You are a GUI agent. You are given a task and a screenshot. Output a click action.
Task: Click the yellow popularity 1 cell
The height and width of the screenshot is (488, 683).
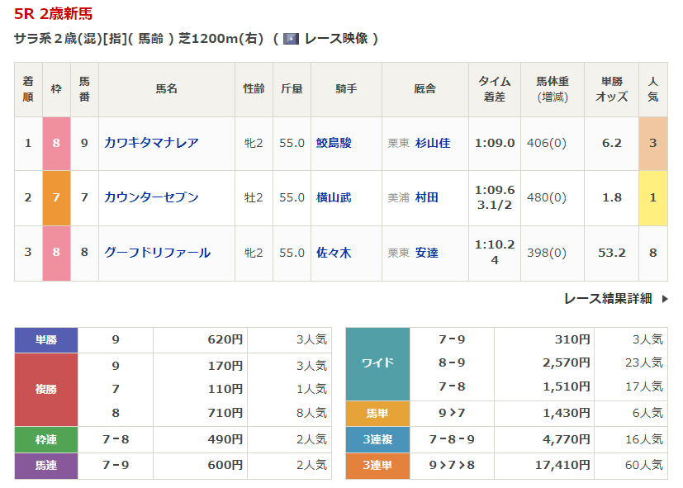pos(652,197)
